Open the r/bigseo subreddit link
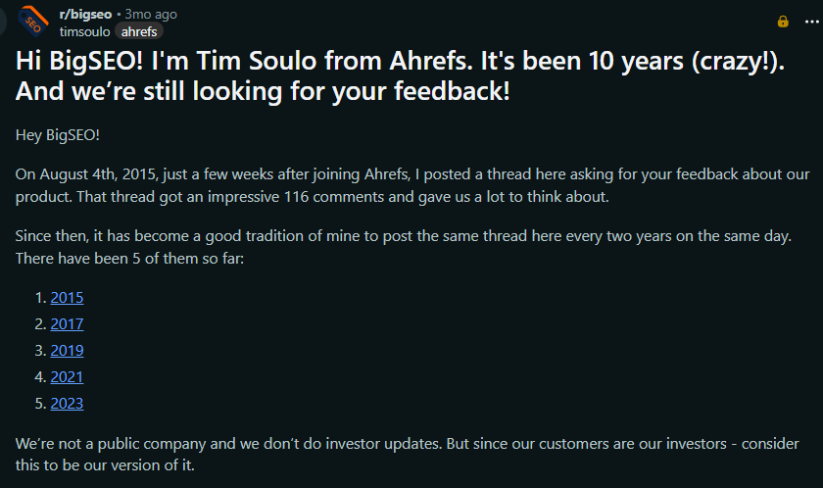The height and width of the screenshot is (488, 823). pyautogui.click(x=86, y=15)
